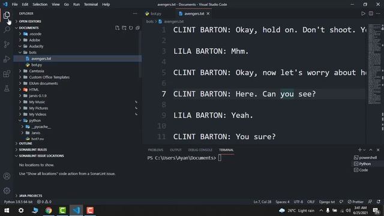Click in the terminal prompt input
Screen dimensions: 384x216
(x=220, y=158)
